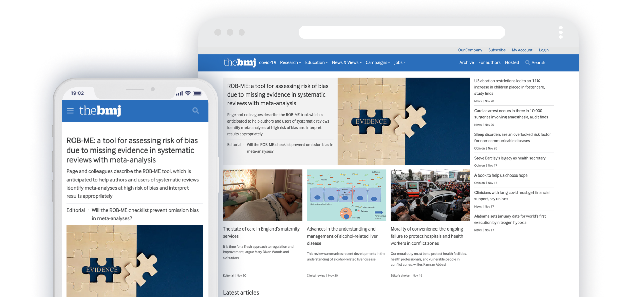The image size is (634, 297).
Task: Click thebmj logo in mobile header
Action: (100, 111)
